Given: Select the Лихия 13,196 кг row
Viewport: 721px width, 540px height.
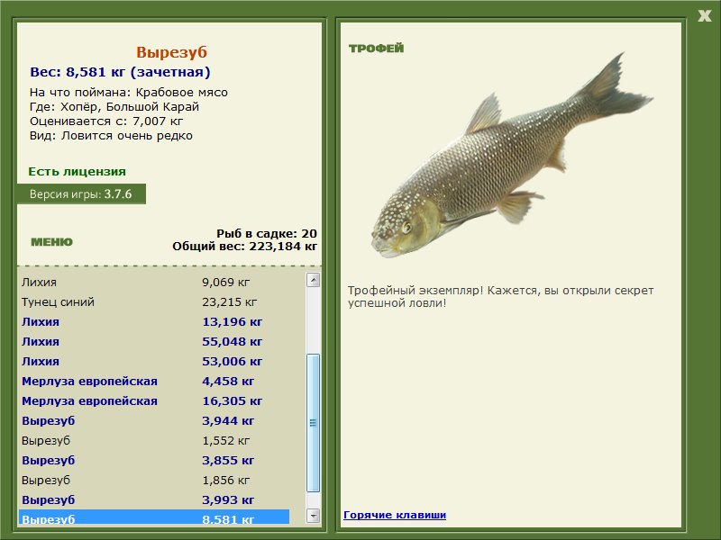Looking at the screenshot, I should pyautogui.click(x=154, y=321).
